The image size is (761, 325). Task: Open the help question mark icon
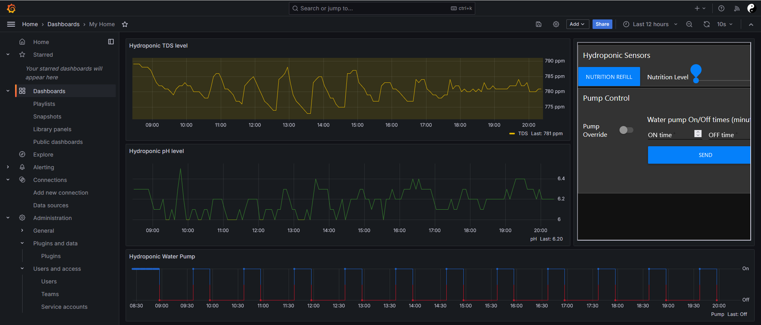[721, 8]
